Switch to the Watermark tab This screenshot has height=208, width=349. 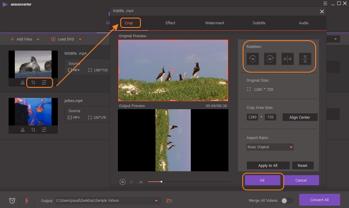coord(215,23)
